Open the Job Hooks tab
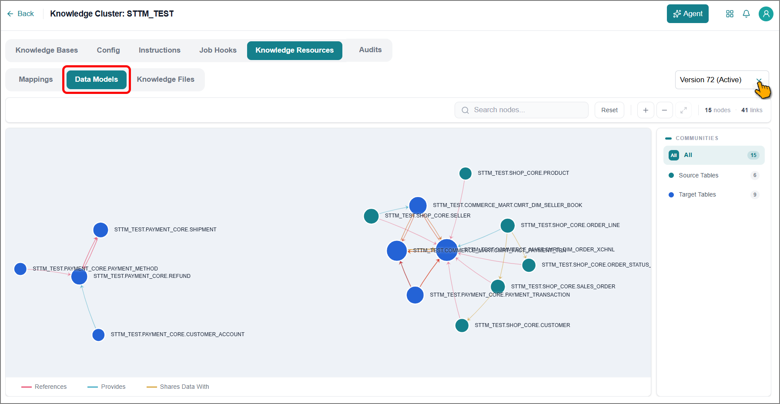780x404 pixels. point(218,50)
